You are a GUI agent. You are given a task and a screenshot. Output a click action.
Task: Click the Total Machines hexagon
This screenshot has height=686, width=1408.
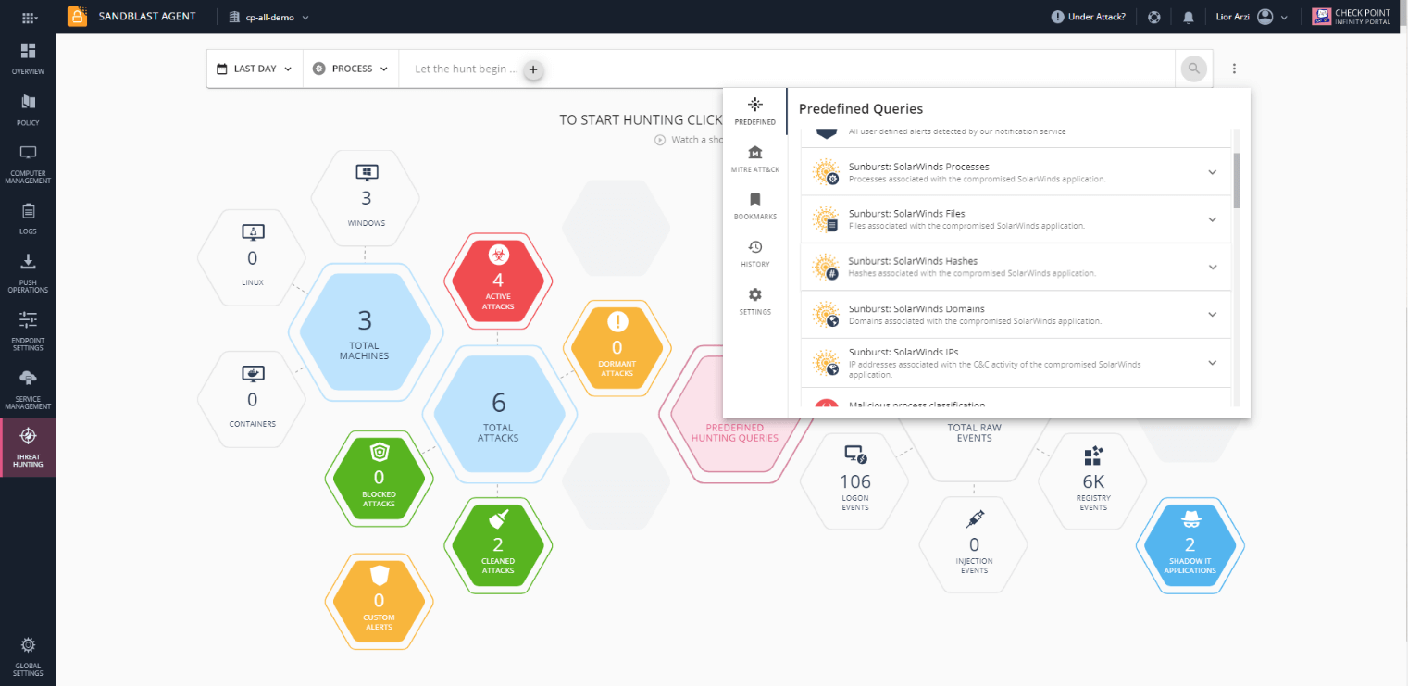point(365,331)
